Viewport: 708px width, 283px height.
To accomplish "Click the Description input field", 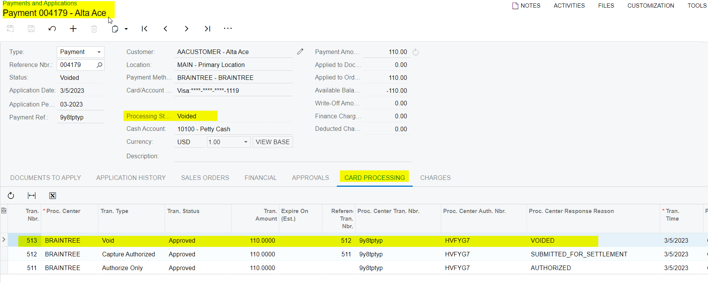I will (x=293, y=156).
